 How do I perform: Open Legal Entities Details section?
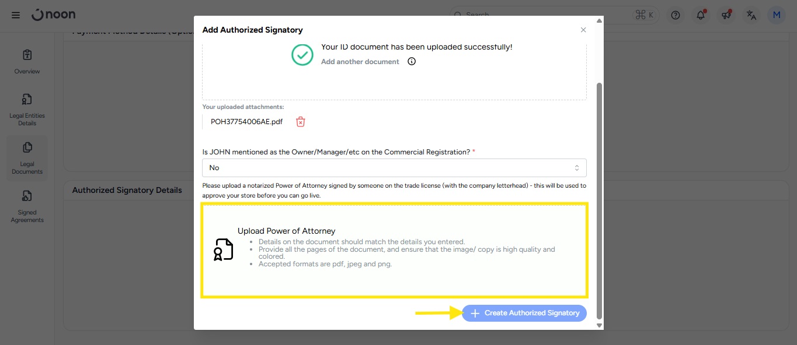27,110
